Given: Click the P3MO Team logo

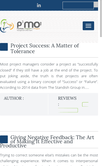Looking at the screenshot, I should point(21,26).
